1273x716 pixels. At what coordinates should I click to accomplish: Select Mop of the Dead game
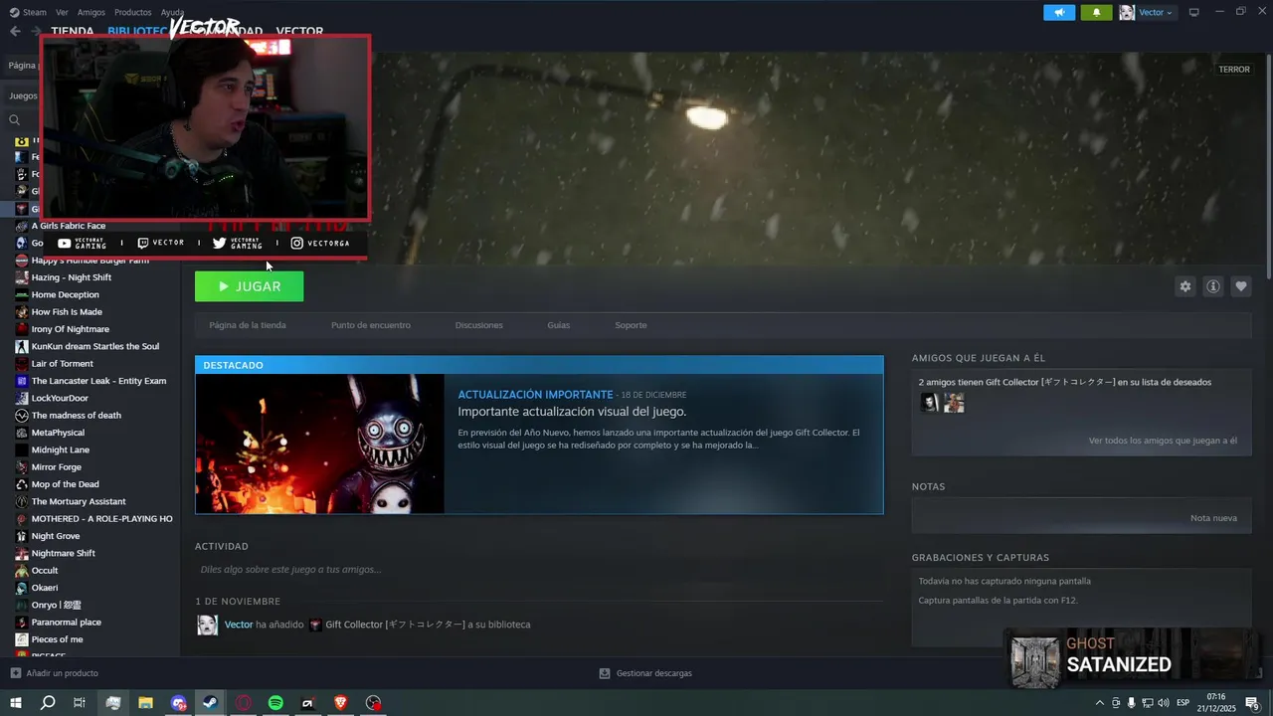[x=66, y=484]
